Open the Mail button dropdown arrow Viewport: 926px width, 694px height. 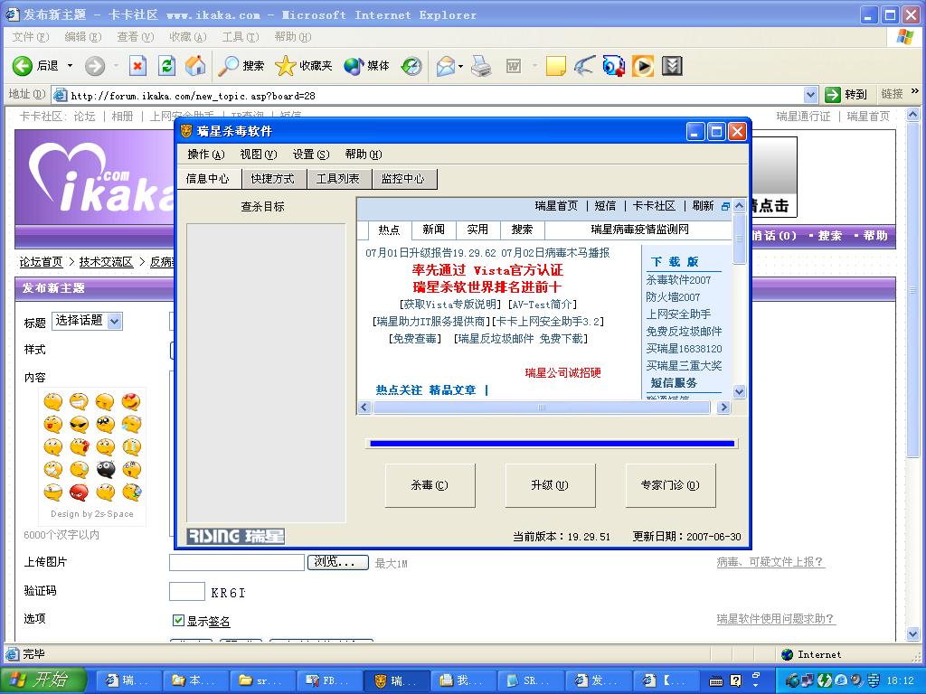point(460,66)
